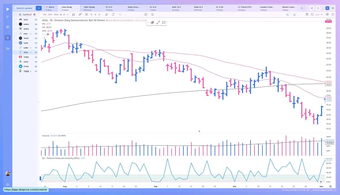Open the indicators line icon in toolbar

tap(80, 14)
